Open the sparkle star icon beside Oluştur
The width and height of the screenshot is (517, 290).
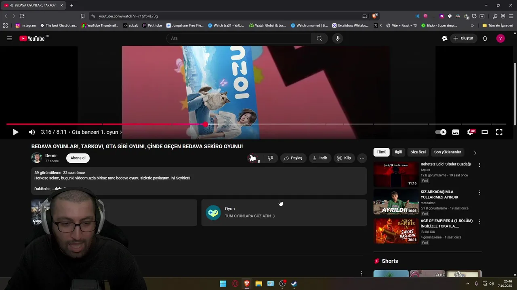point(444,38)
